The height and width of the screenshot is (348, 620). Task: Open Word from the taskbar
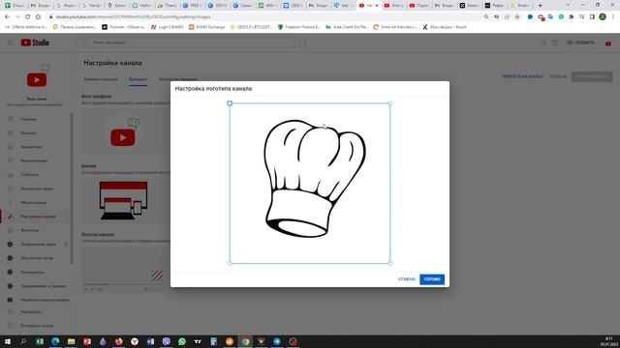click(x=150, y=341)
